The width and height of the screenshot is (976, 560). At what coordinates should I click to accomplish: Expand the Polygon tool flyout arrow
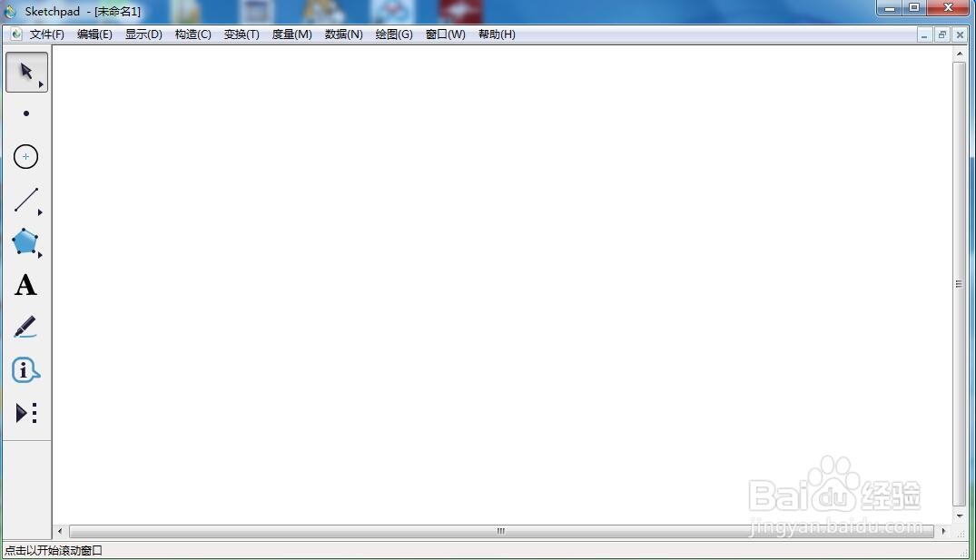click(40, 254)
